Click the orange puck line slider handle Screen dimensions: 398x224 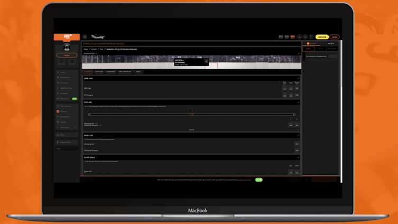point(192,115)
